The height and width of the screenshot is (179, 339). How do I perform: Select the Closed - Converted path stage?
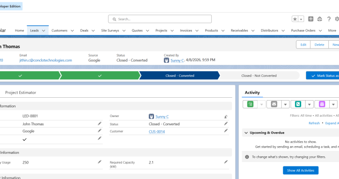(x=180, y=75)
